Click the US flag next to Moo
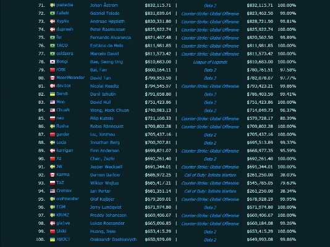This screenshot has width=330, height=247. [53, 102]
